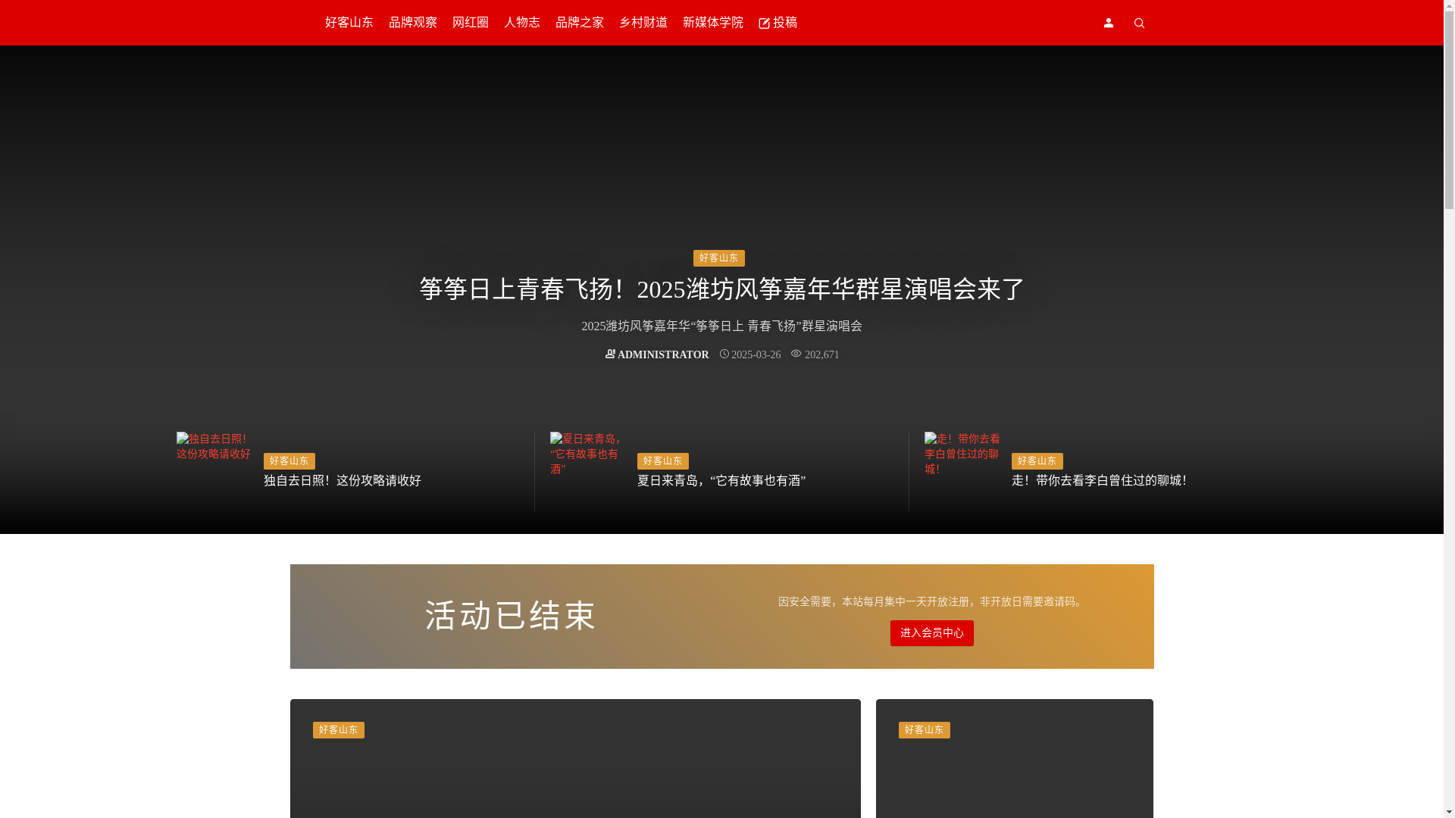Open the 独自去日照 article thumbnail
This screenshot has height=818, width=1455.
(x=214, y=447)
